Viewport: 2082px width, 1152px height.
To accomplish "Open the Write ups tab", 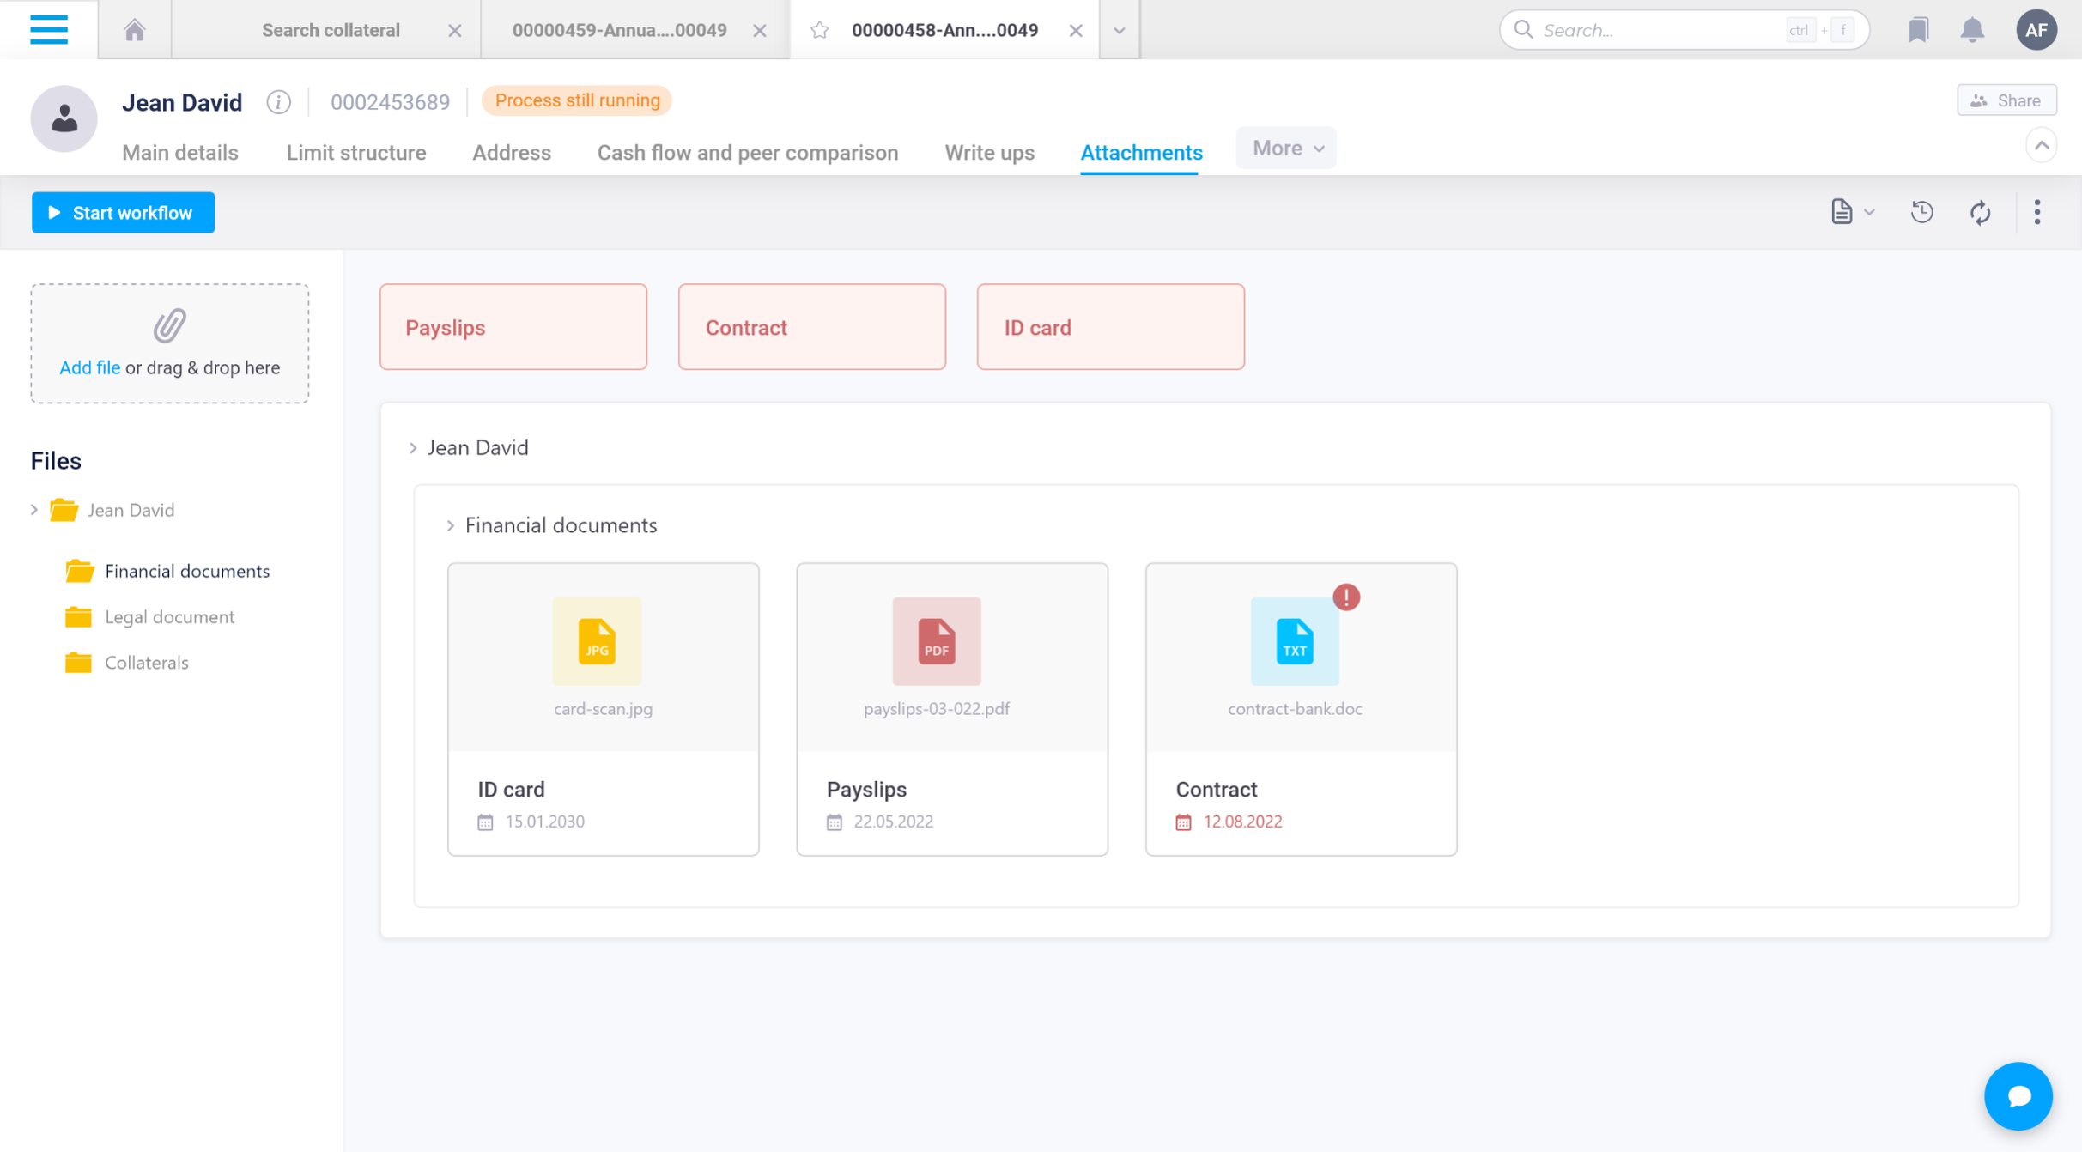I will point(989,153).
